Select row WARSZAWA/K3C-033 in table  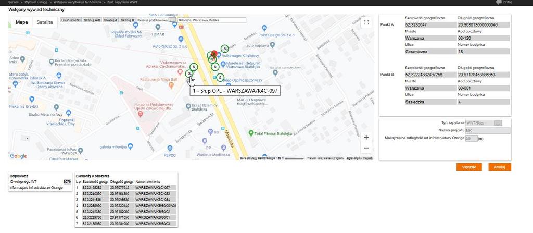[126, 194]
